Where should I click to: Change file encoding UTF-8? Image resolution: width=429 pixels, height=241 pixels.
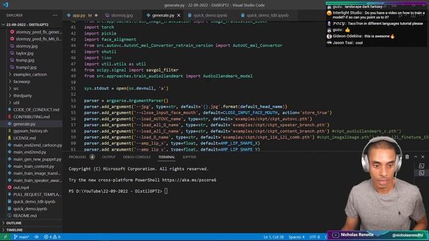(314, 237)
